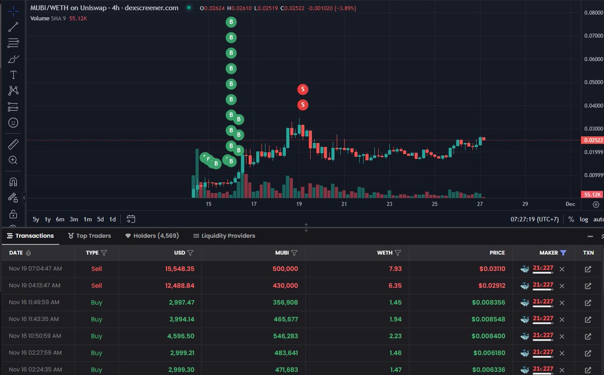604x375 pixels.
Task: Clear maker filter in 12,488.84 USD row
Action: (562, 286)
